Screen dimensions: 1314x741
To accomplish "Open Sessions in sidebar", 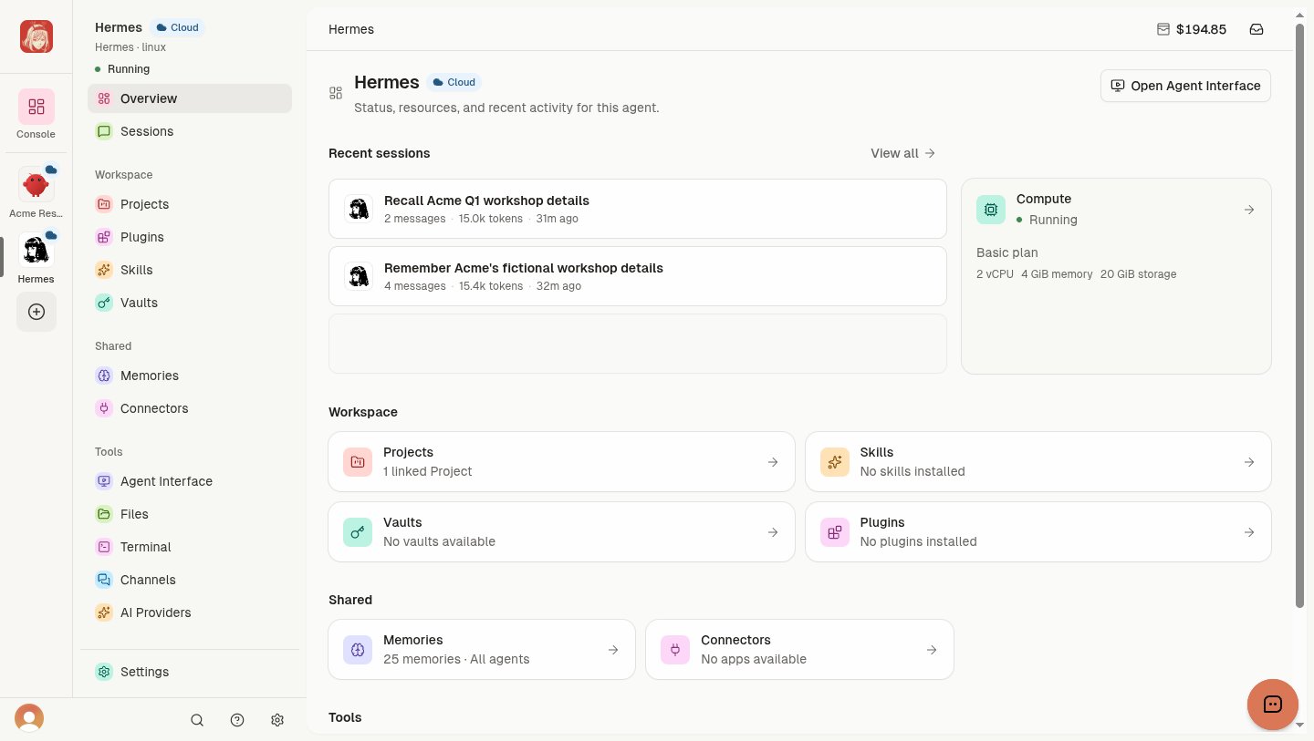I will pos(190,131).
